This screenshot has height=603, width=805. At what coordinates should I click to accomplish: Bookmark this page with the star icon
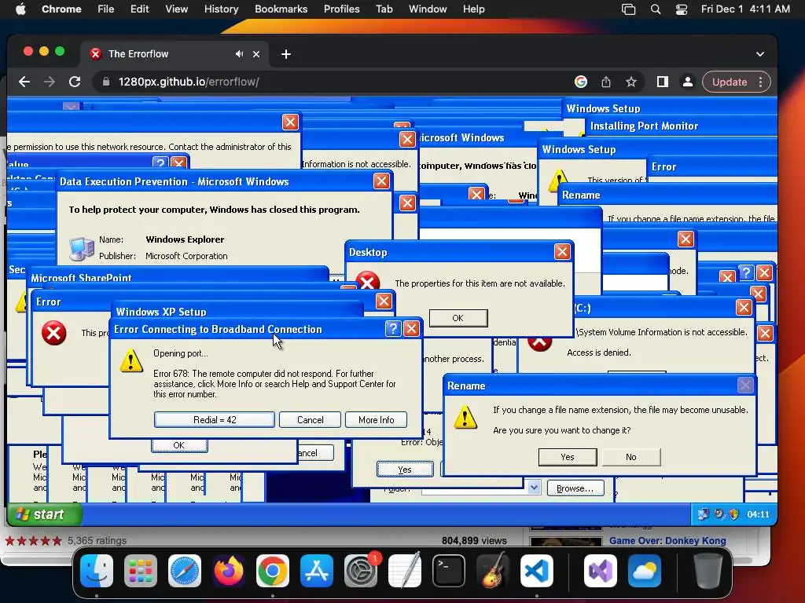click(631, 82)
